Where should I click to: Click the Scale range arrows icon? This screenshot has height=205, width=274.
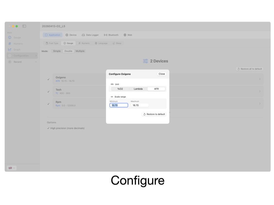click(112, 97)
